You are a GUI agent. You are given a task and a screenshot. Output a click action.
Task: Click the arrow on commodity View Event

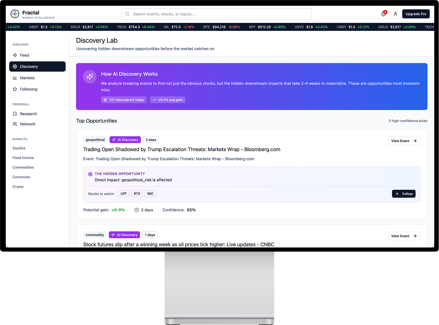tap(415, 236)
